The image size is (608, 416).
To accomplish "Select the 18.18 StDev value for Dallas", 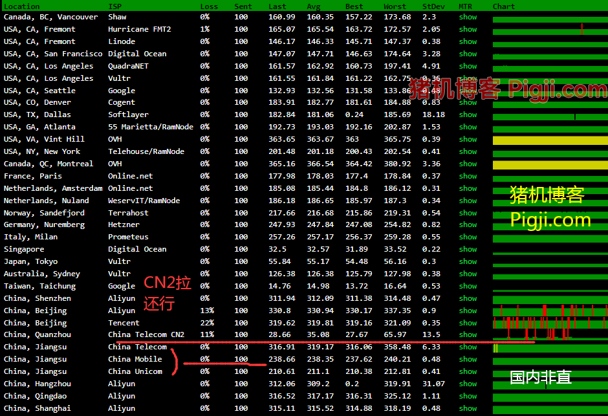I will [x=433, y=115].
